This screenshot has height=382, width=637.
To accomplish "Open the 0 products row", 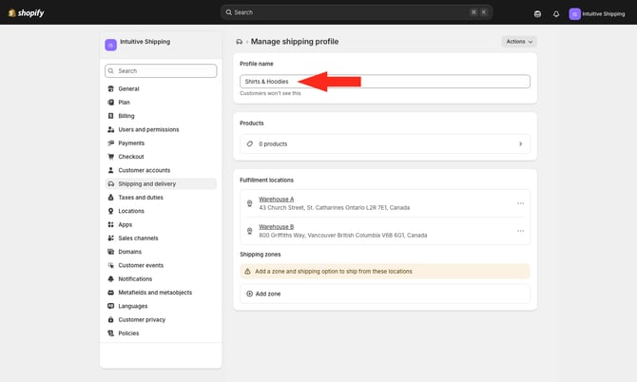I will tap(385, 144).
